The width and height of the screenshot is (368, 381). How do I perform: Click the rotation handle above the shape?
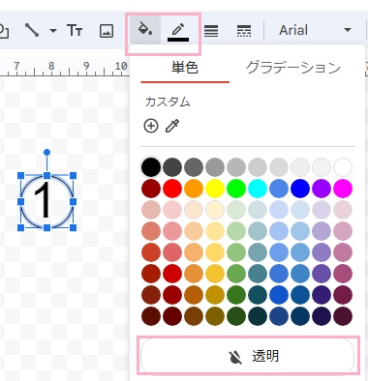point(46,152)
